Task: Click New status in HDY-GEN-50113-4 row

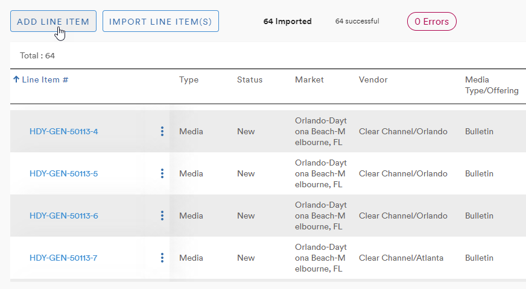Action: click(x=246, y=131)
